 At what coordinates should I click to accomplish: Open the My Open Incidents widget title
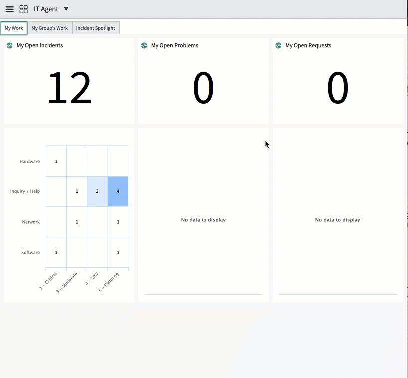click(40, 45)
